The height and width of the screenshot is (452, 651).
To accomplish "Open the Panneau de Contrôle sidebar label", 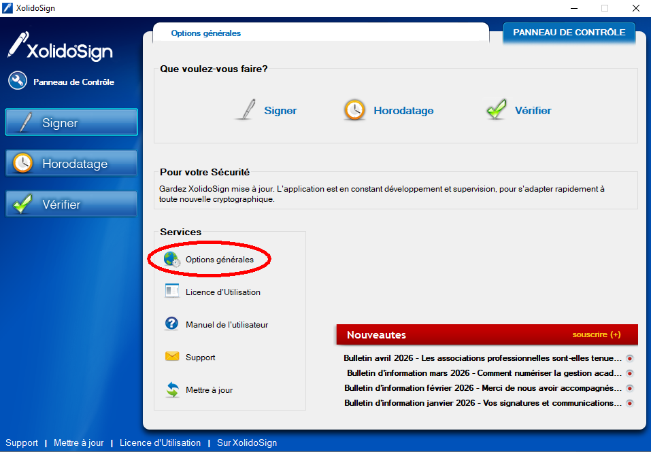I will click(74, 82).
